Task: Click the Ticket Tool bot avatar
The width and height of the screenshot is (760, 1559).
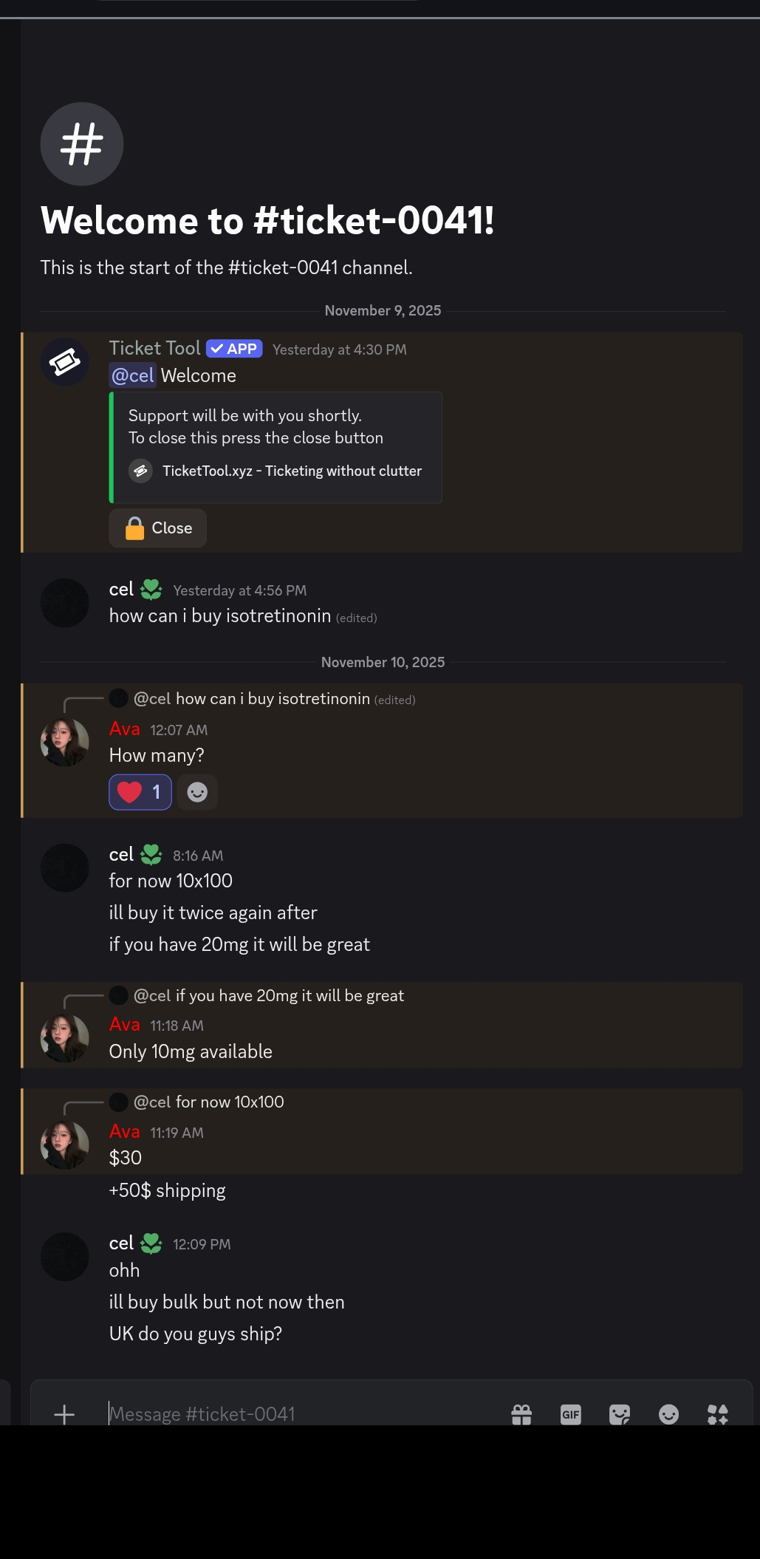Action: point(65,362)
